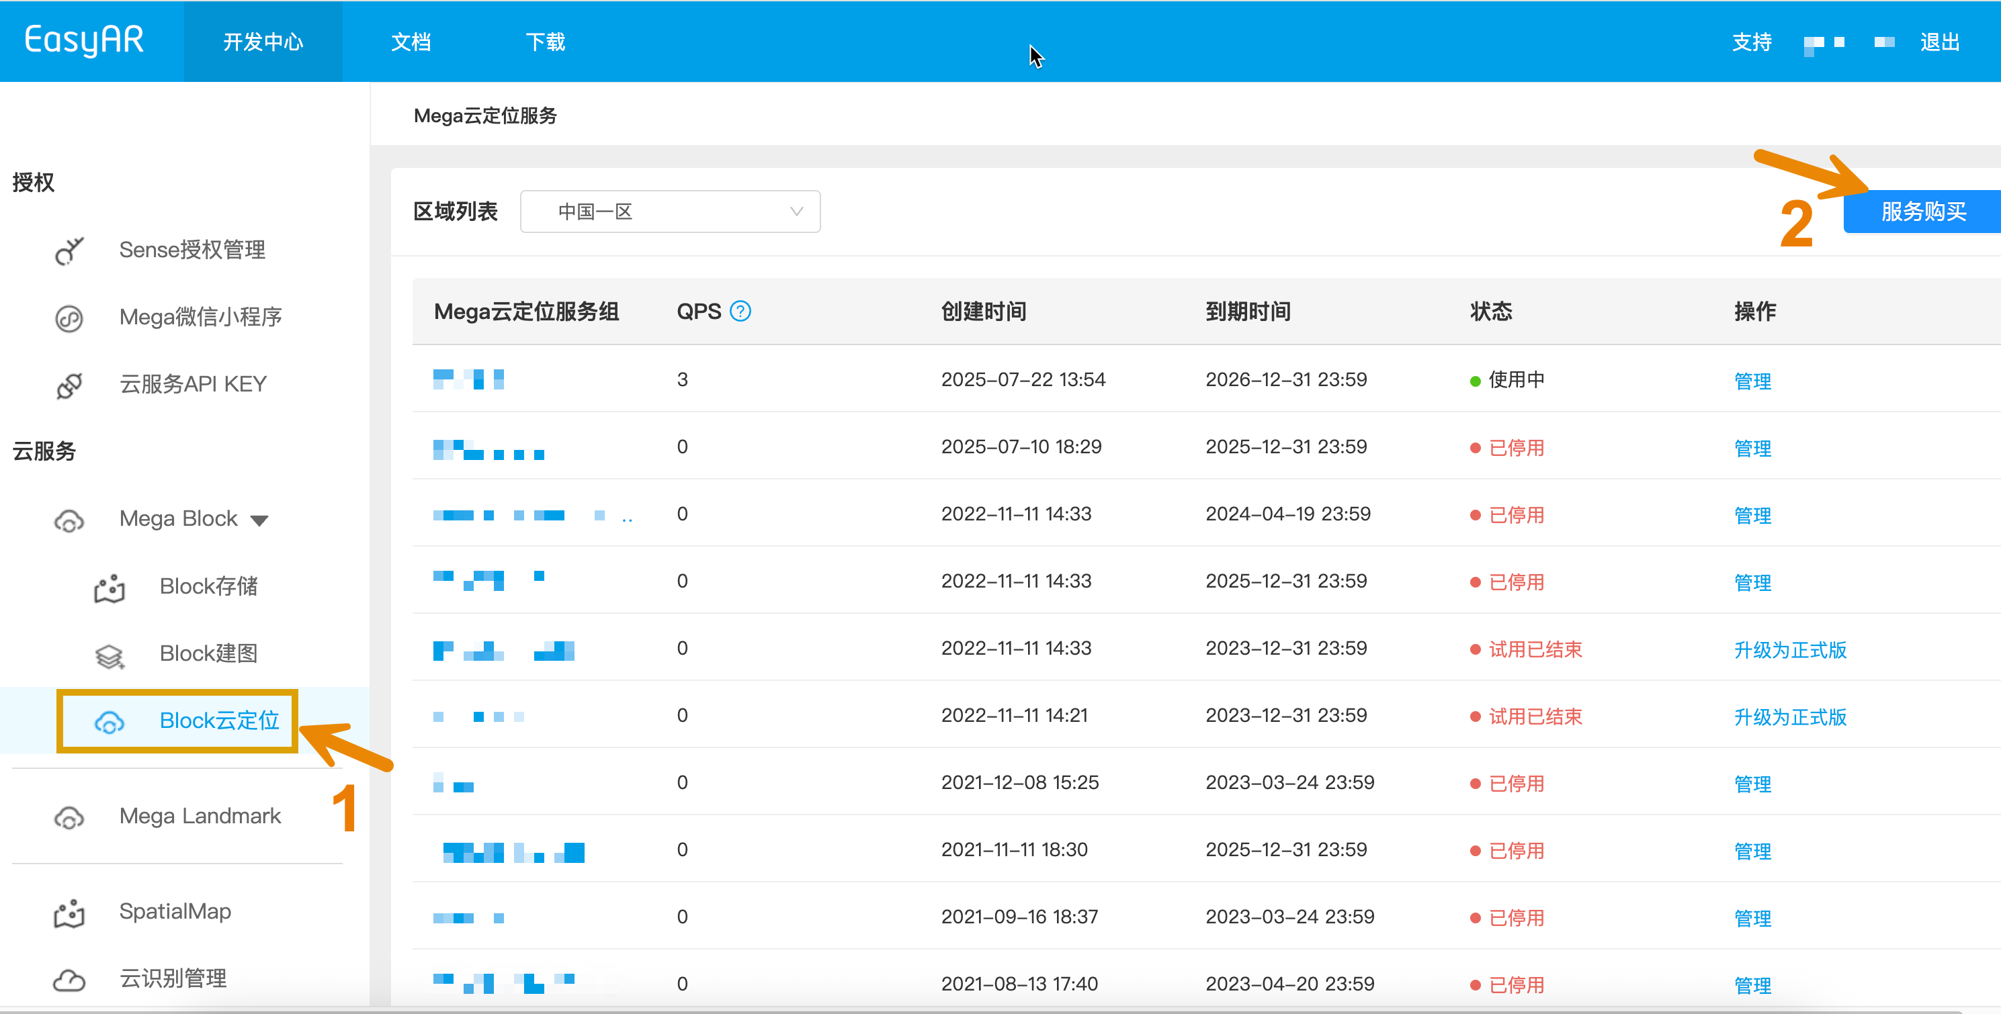Viewport: 2001px width, 1014px height.
Task: Click 管理 for the 使用中 service row
Action: [x=1752, y=381]
